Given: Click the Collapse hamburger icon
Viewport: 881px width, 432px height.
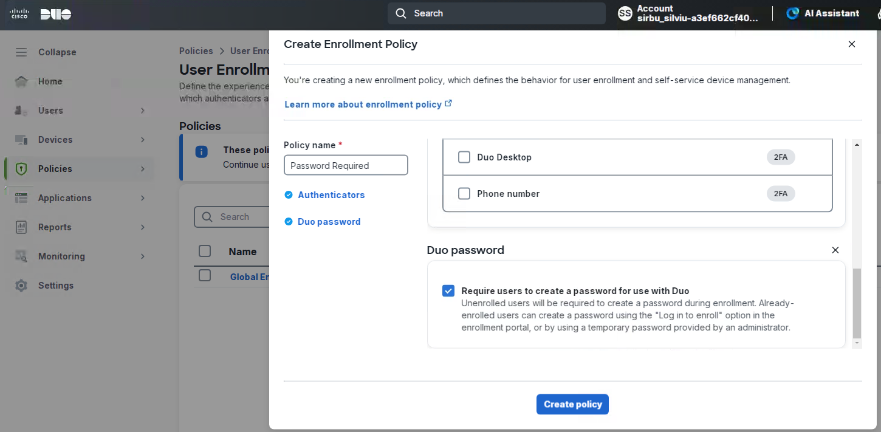Looking at the screenshot, I should 21,52.
